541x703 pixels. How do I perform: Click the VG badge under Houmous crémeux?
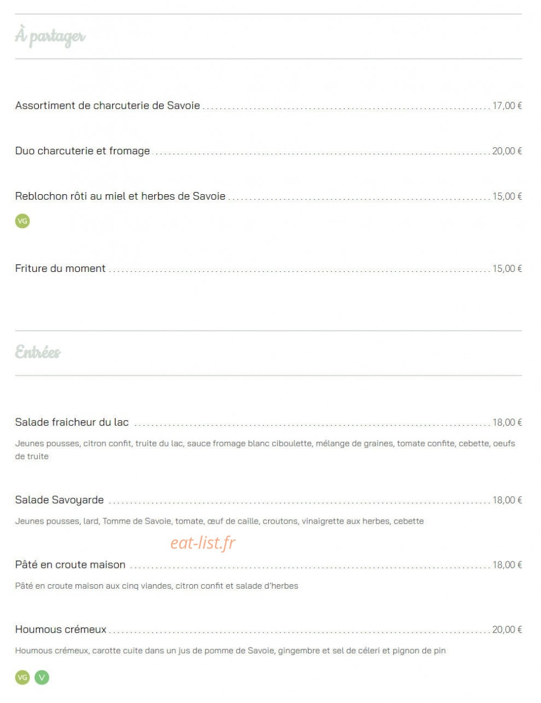pyautogui.click(x=22, y=677)
